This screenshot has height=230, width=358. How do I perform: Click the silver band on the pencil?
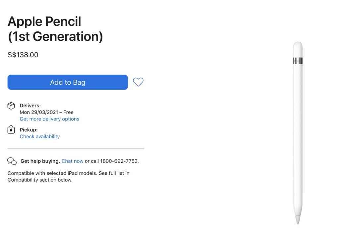pyautogui.click(x=298, y=61)
